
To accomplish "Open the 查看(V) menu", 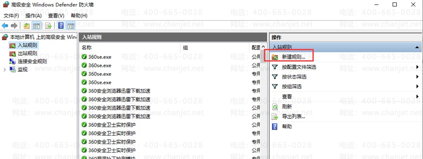I will [56, 16].
